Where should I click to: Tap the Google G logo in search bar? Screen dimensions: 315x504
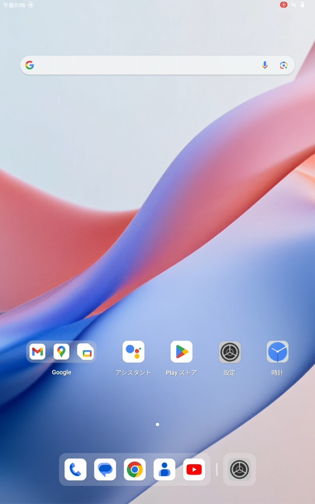(x=30, y=65)
